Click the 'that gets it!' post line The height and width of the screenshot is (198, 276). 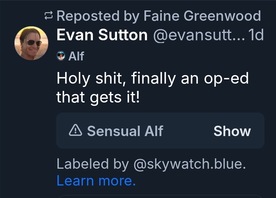98,97
